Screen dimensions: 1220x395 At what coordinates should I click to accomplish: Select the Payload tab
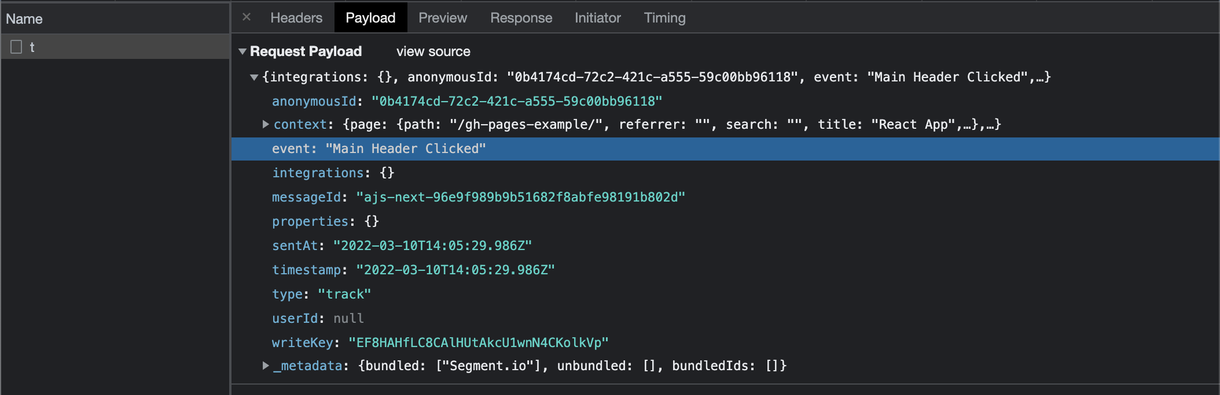370,18
